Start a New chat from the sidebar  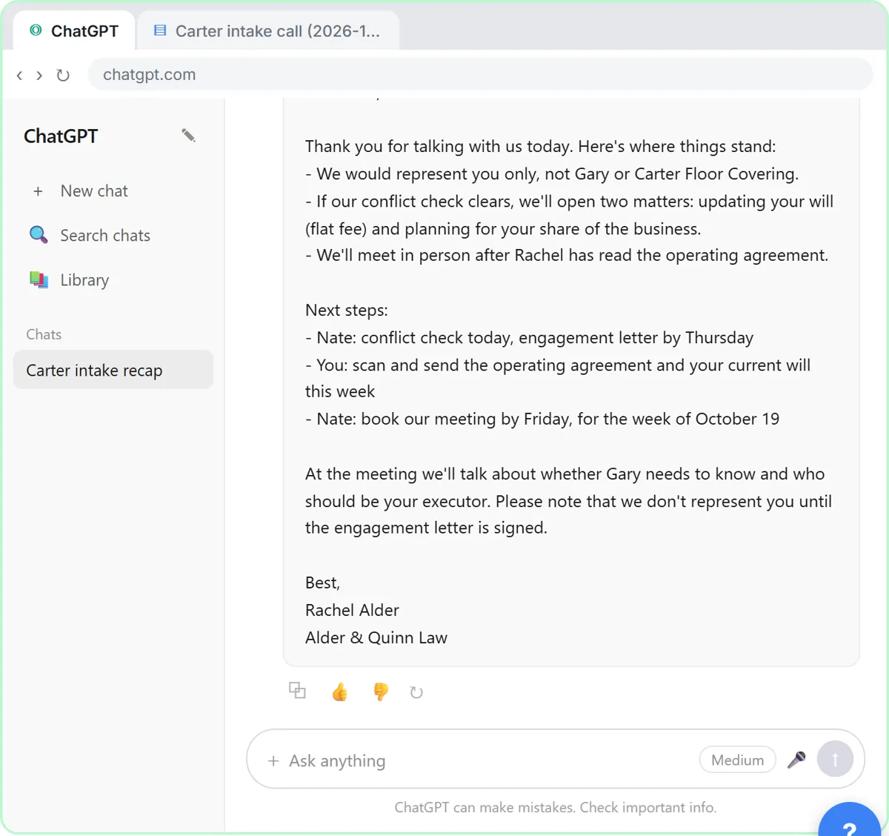point(113,191)
